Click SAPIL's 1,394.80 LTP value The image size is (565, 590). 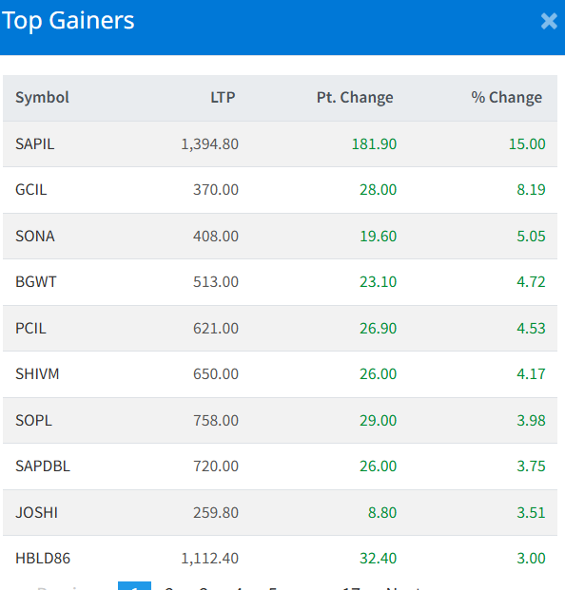pos(210,144)
